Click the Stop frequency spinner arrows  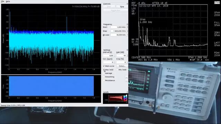click(x=127, y=31)
